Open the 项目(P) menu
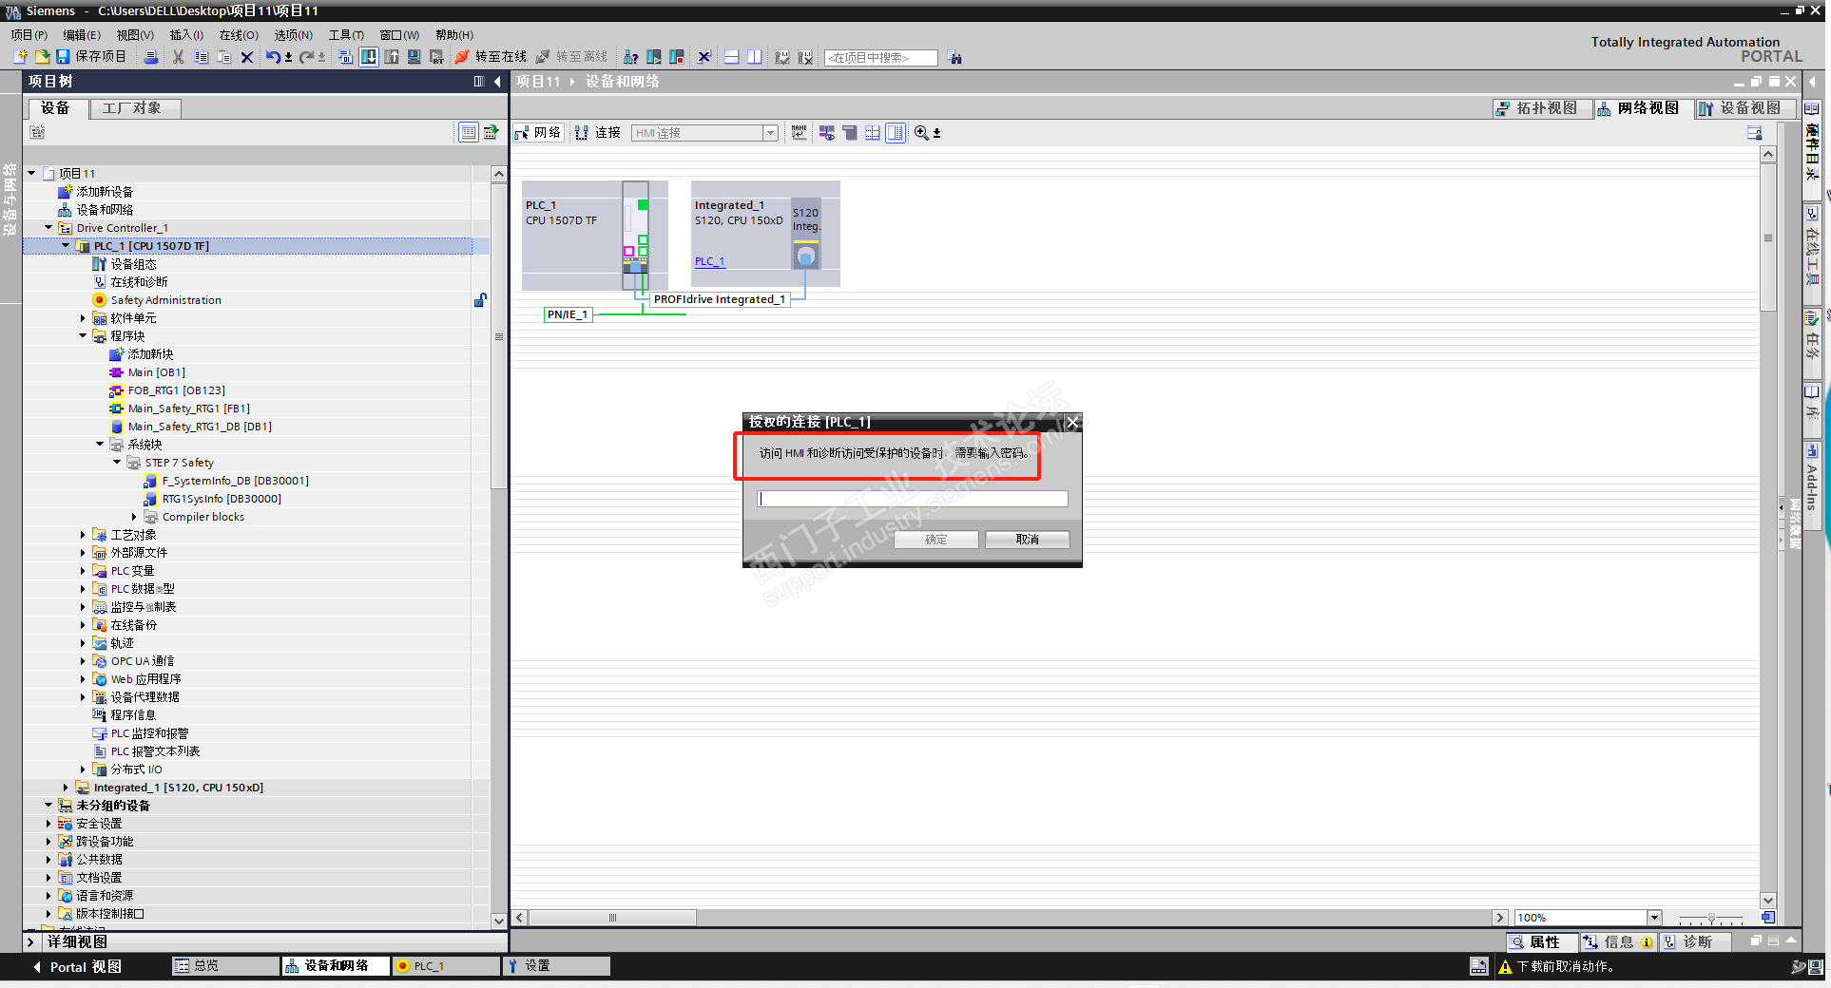The height and width of the screenshot is (988, 1831). pyautogui.click(x=29, y=35)
